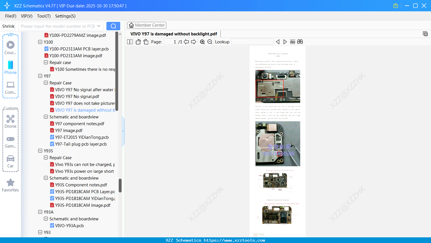
Task: Collapse the Y93 tree node
Action: pyautogui.click(x=40, y=232)
